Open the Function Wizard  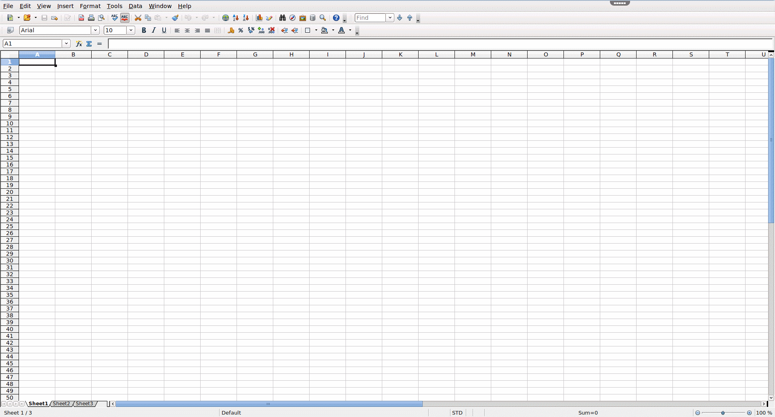(x=79, y=44)
